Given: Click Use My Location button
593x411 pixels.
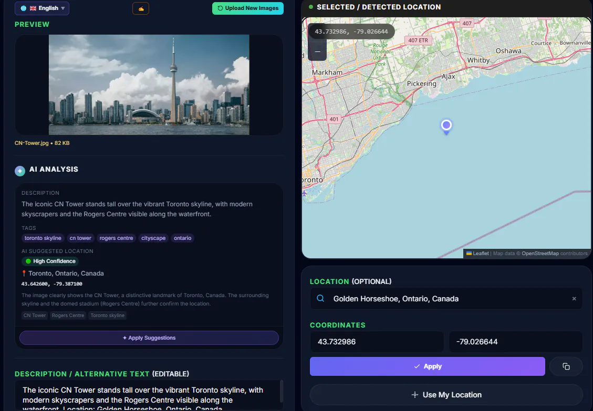Looking at the screenshot, I should 446,395.
